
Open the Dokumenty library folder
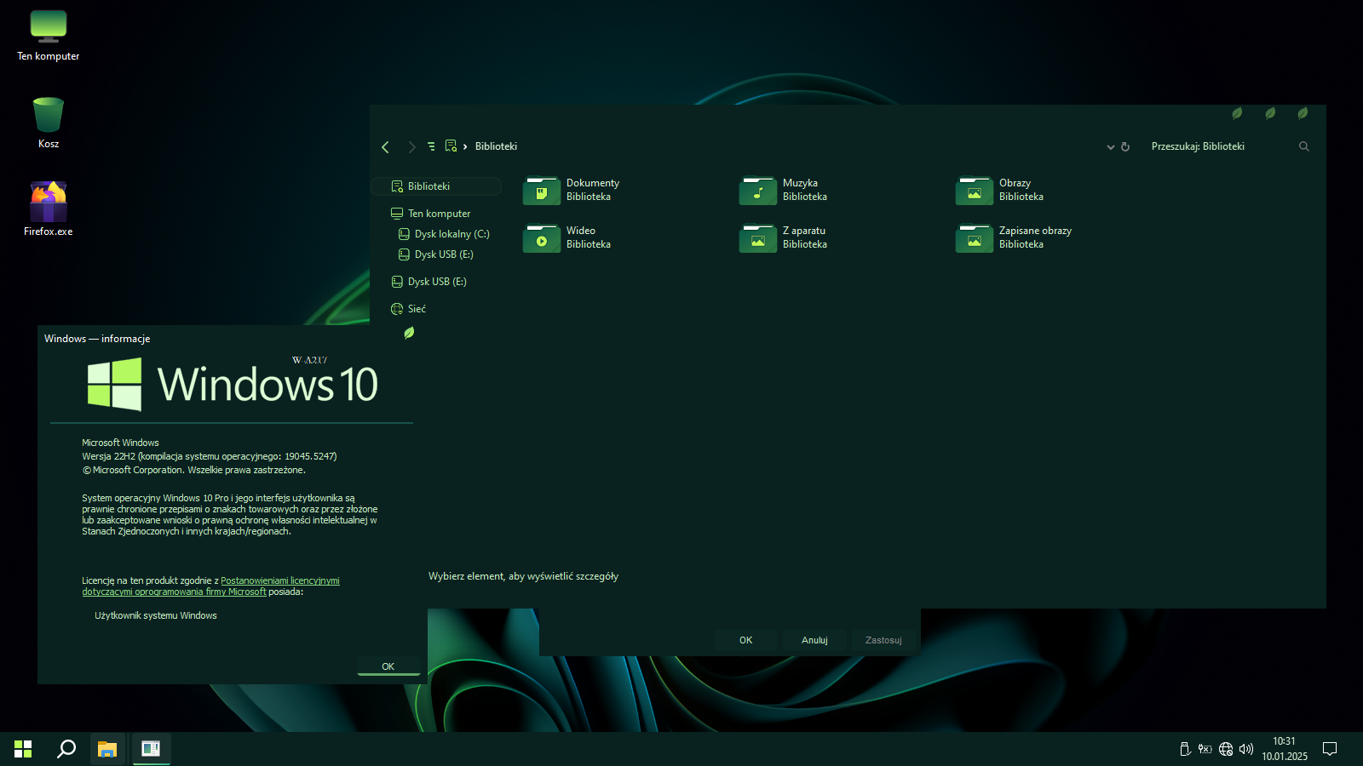[542, 191]
